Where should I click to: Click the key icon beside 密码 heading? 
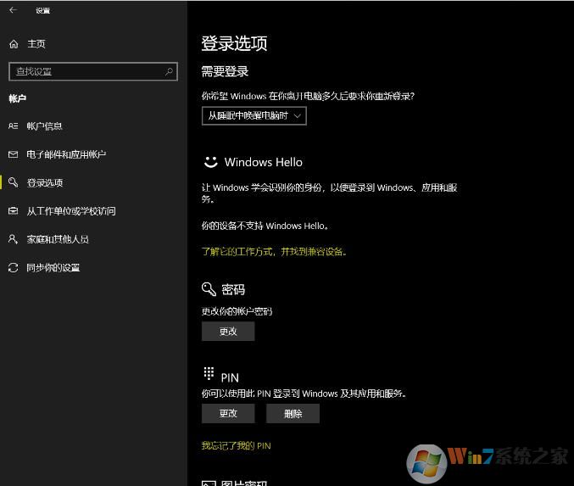(209, 289)
